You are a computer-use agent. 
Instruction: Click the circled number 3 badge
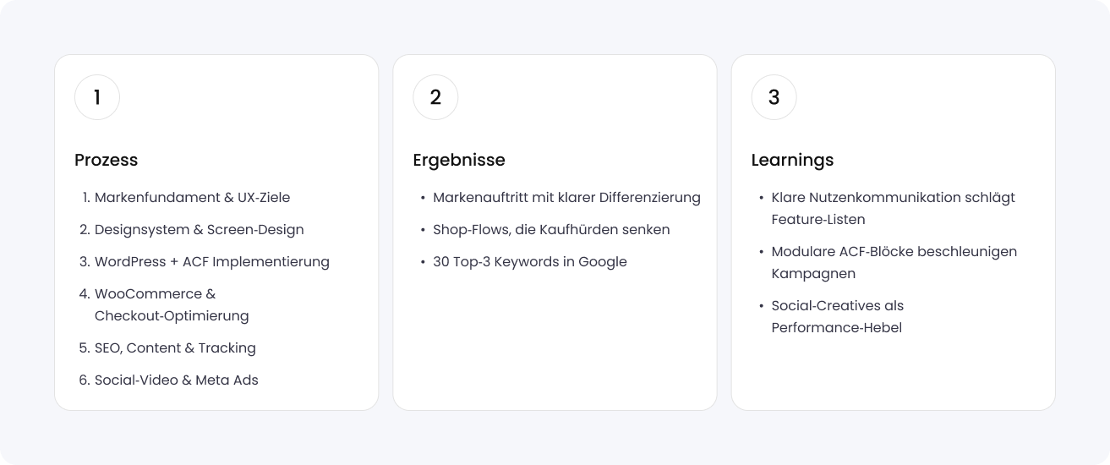pyautogui.click(x=774, y=97)
